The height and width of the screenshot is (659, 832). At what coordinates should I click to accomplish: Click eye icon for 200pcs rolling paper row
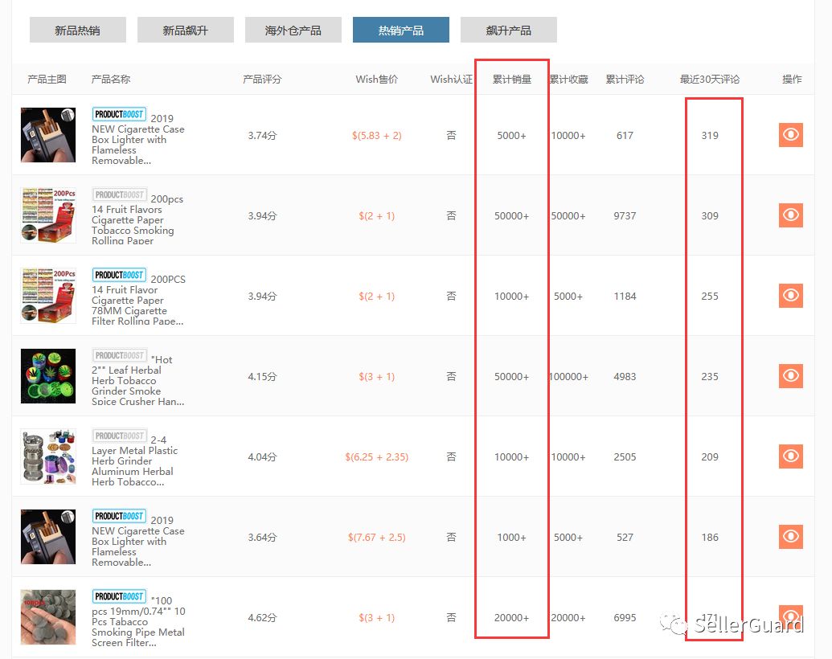pos(791,215)
